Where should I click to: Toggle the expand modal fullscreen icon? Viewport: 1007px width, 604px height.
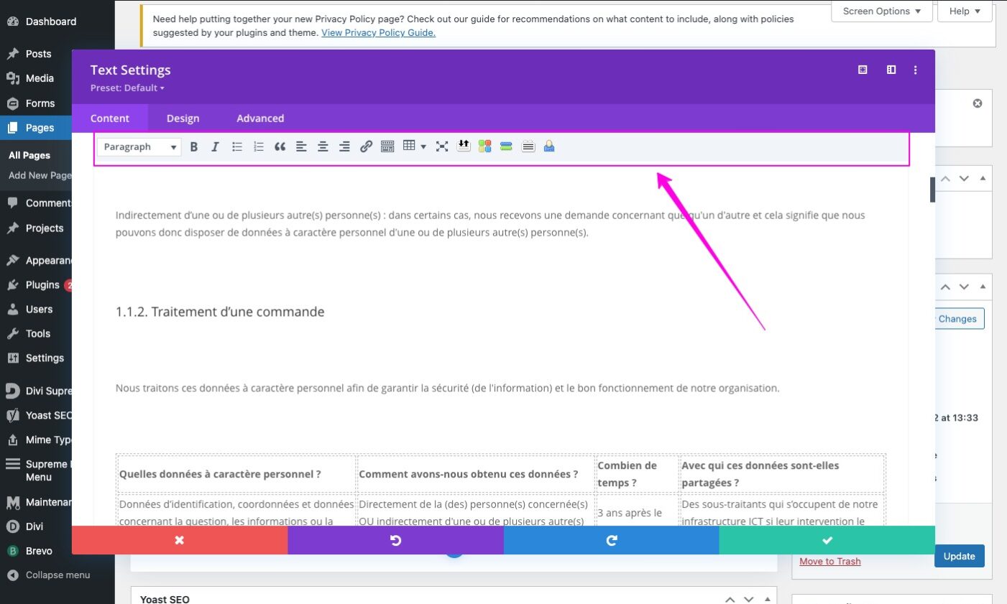[863, 70]
